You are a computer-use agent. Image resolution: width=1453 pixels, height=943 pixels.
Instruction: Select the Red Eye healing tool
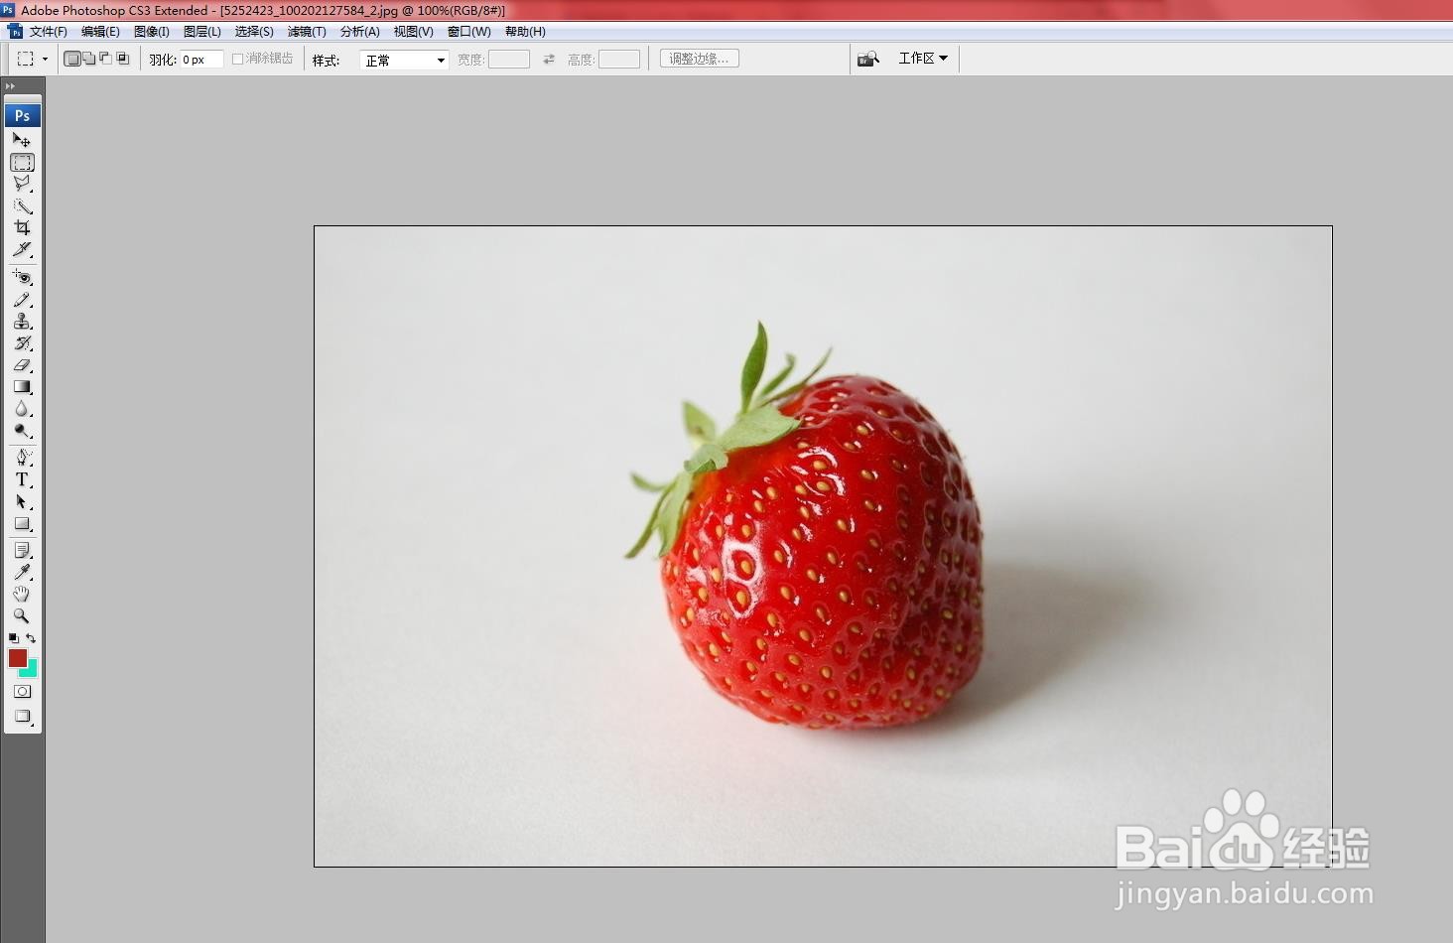pyautogui.click(x=22, y=277)
